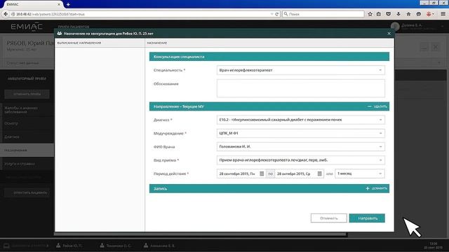Open Жалобы и анамнез заболевания sidebar section
The height and width of the screenshot is (252, 449).
(27, 110)
